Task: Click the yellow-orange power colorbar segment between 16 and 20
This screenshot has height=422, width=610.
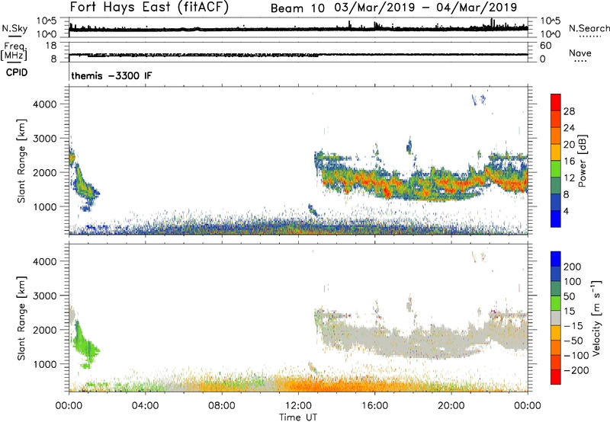Action: coord(556,152)
